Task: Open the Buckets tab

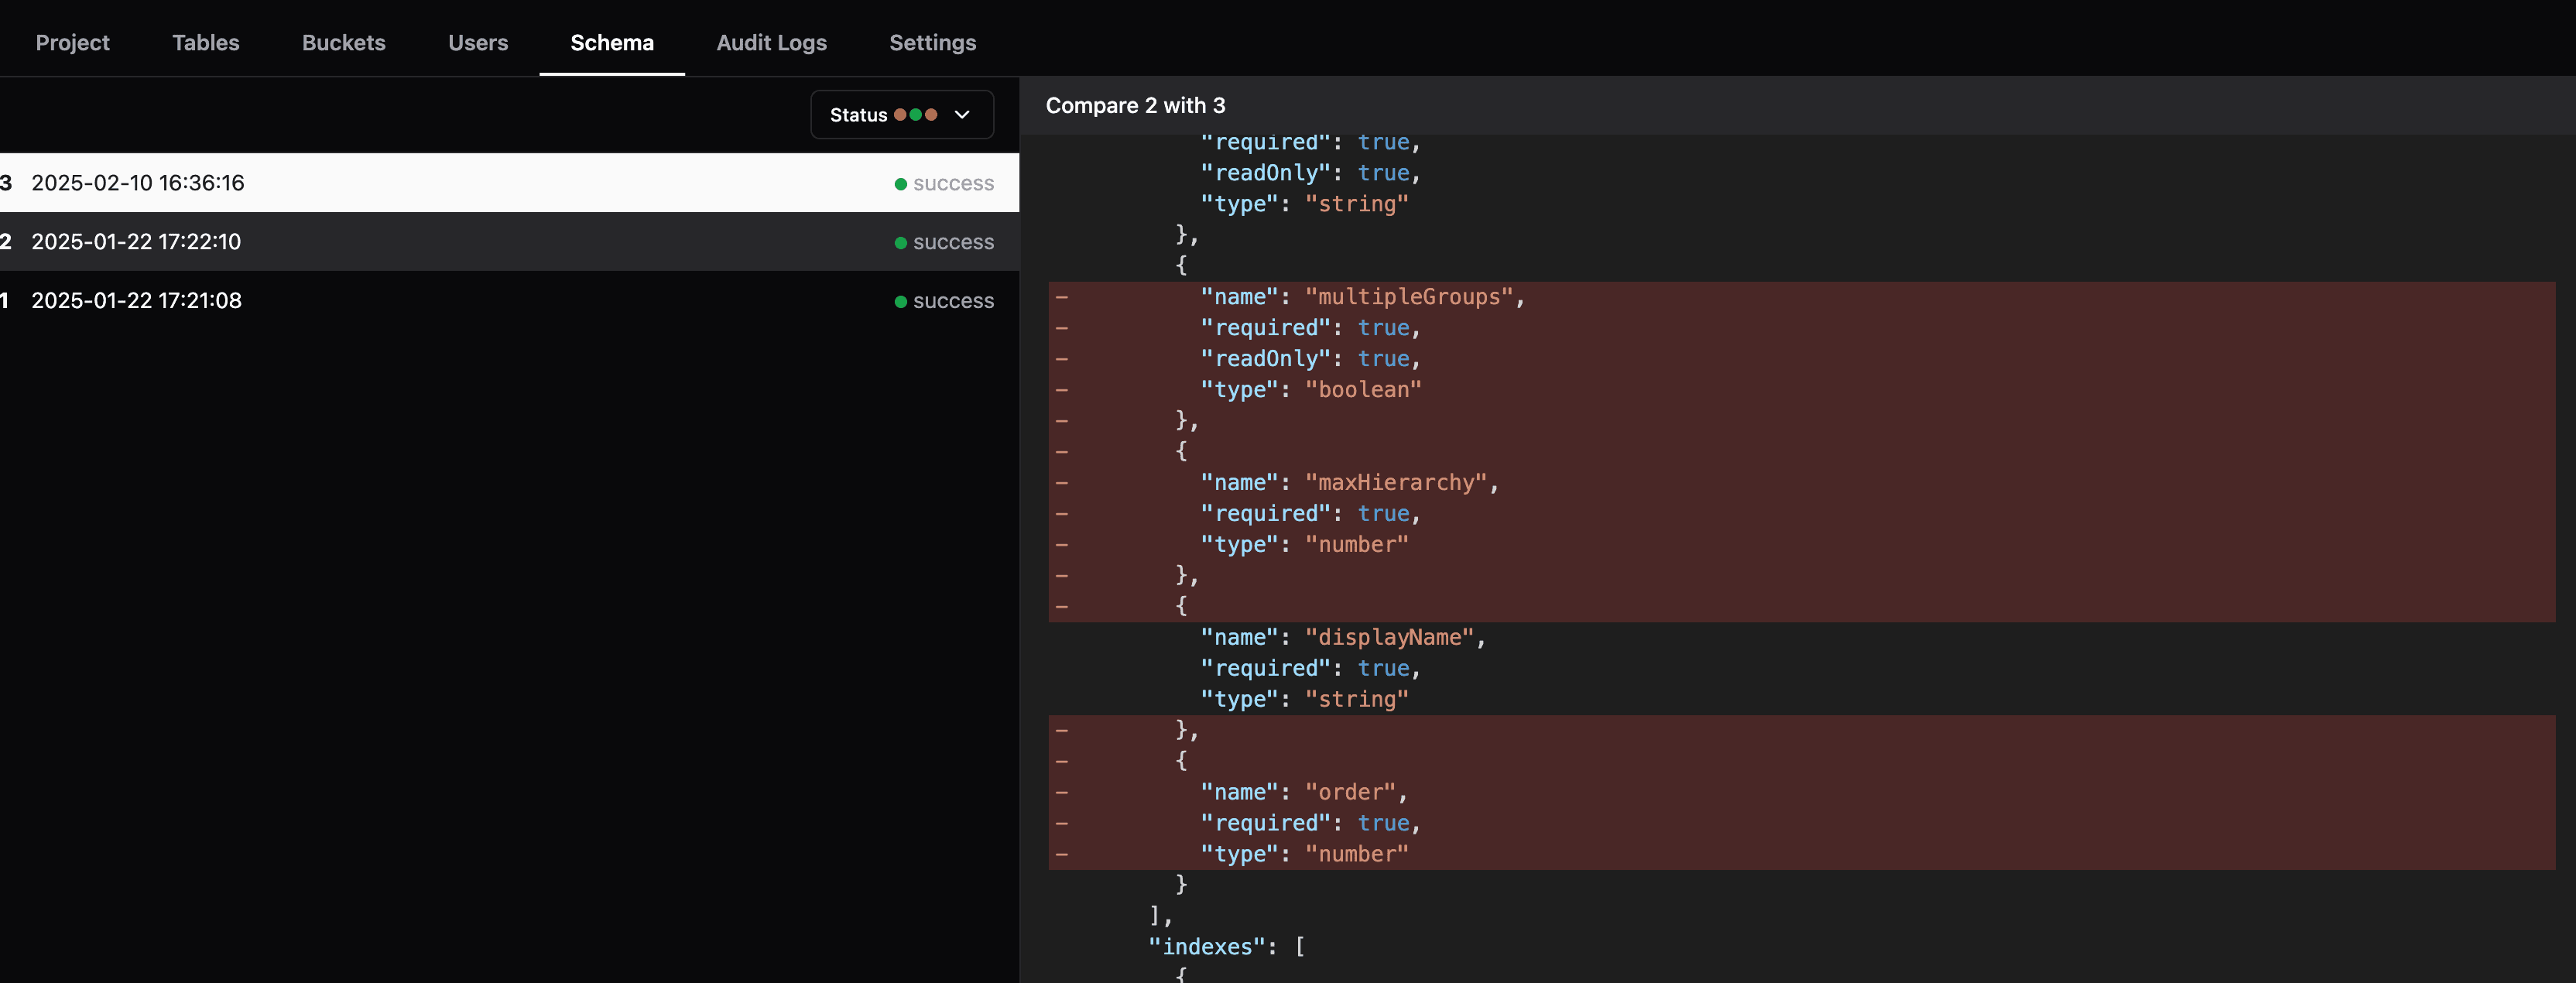Action: pos(343,43)
